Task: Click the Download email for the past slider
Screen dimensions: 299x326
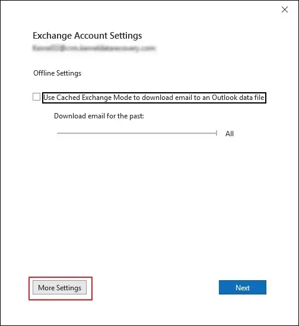Action: tap(137, 133)
